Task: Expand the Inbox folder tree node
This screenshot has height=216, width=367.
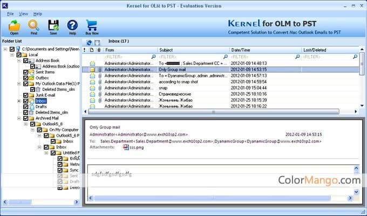Action: [x=19, y=101]
